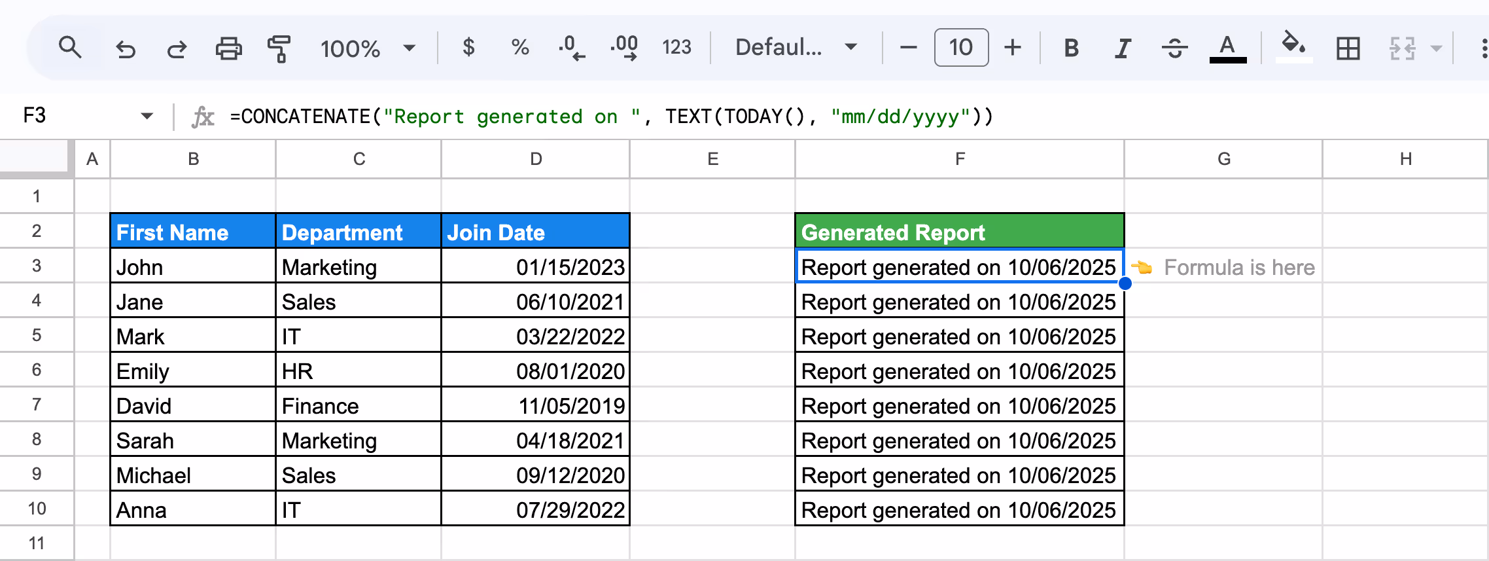The image size is (1489, 561).
Task: Open the fill color picker
Action: point(1293,47)
